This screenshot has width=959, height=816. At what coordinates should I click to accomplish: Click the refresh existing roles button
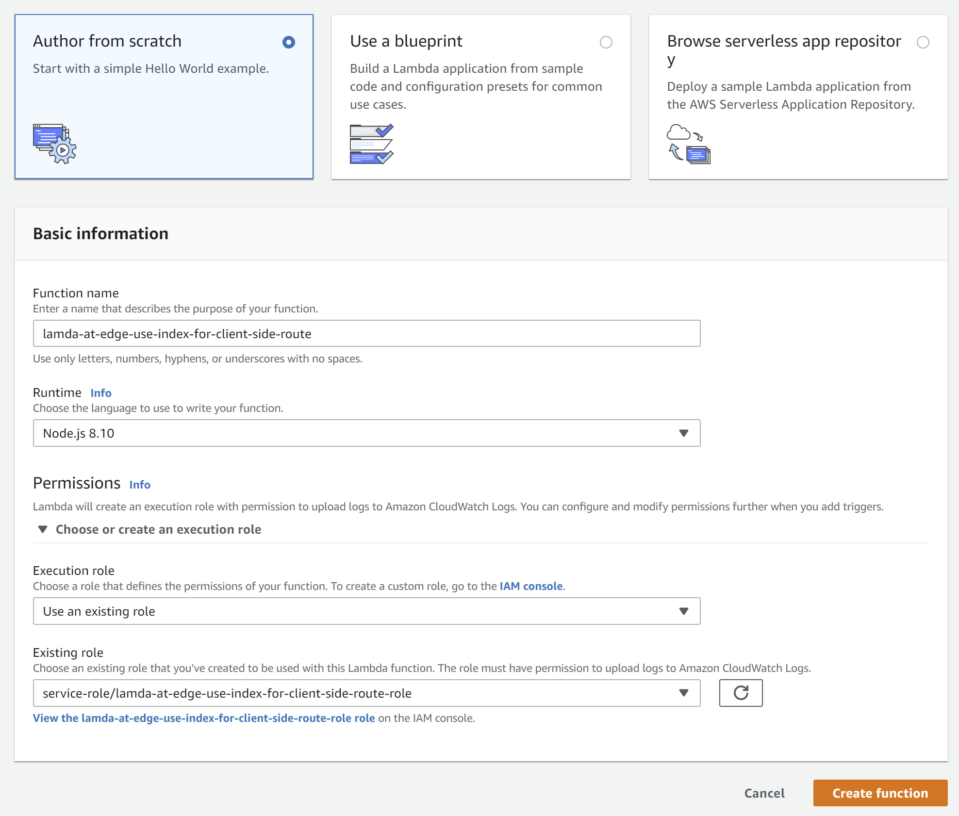click(741, 693)
